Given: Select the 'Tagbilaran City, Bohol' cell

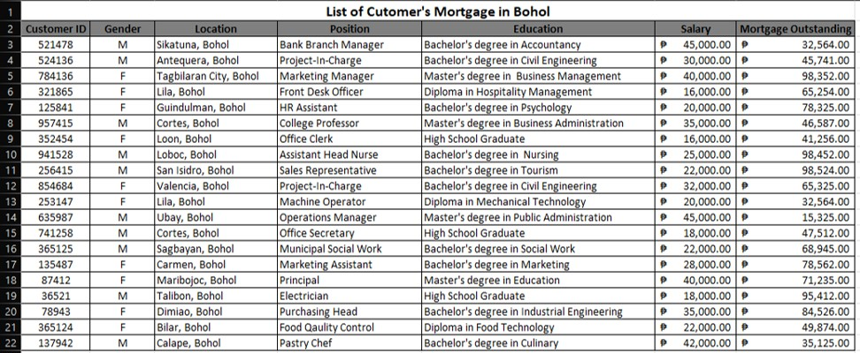Looking at the screenshot, I should [x=215, y=76].
